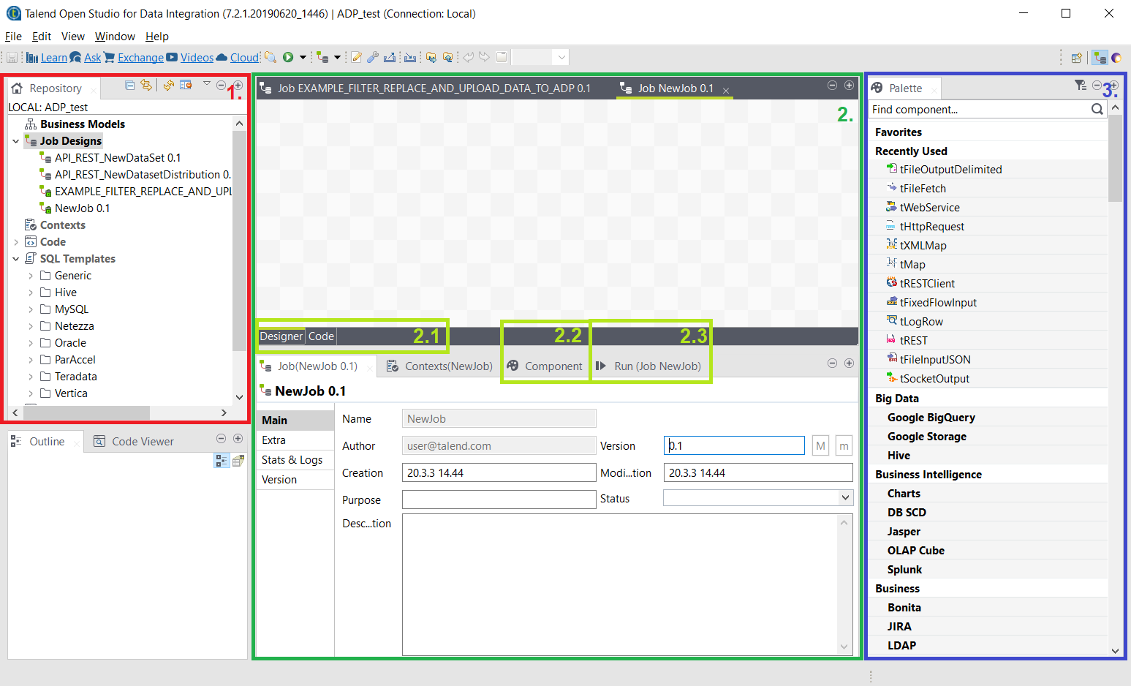Activate the Integration perspective button
This screenshot has width=1131, height=686.
click(1099, 58)
